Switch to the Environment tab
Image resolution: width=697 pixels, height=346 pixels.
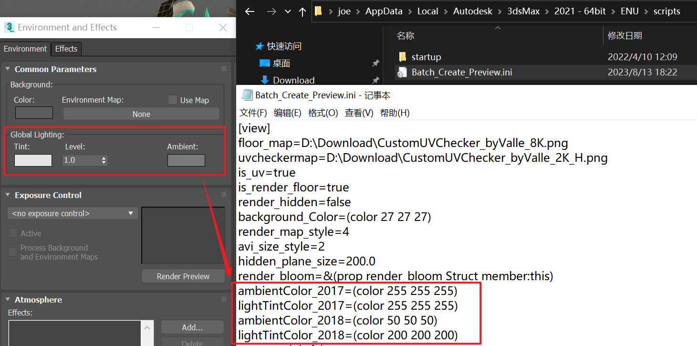(x=25, y=49)
